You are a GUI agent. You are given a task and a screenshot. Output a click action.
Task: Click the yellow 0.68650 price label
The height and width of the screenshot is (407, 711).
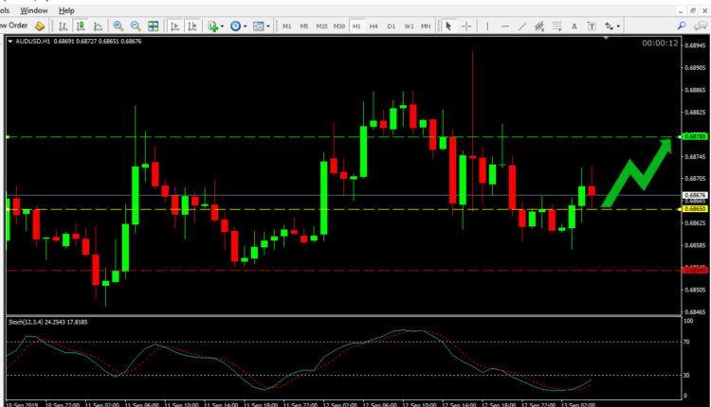click(695, 209)
